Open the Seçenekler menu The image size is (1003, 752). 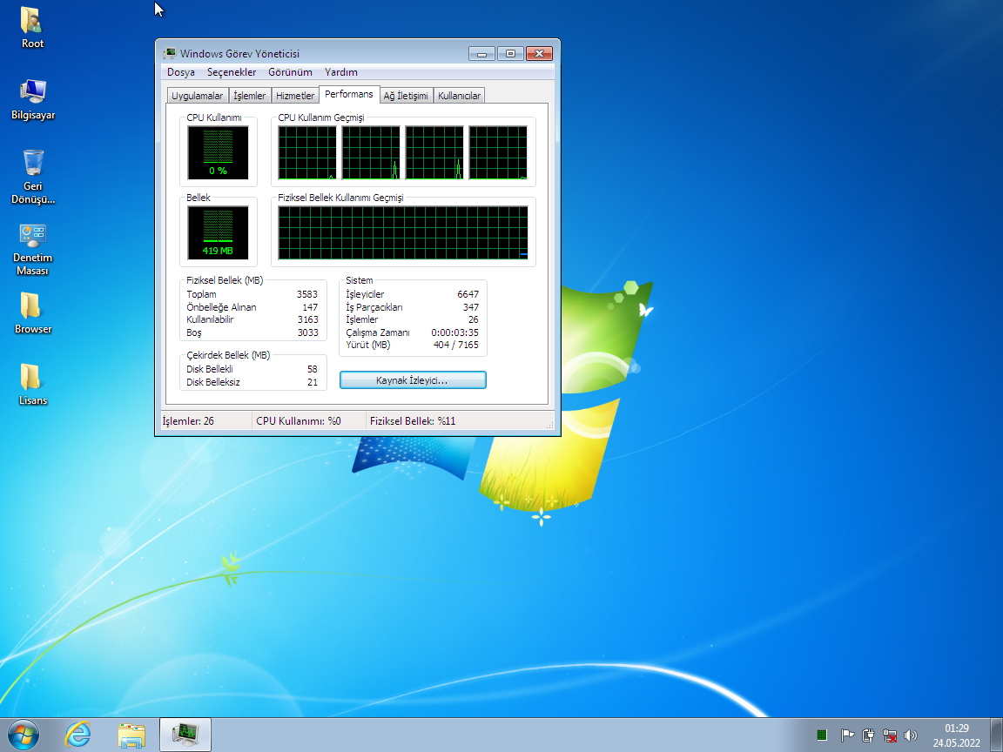tap(232, 72)
